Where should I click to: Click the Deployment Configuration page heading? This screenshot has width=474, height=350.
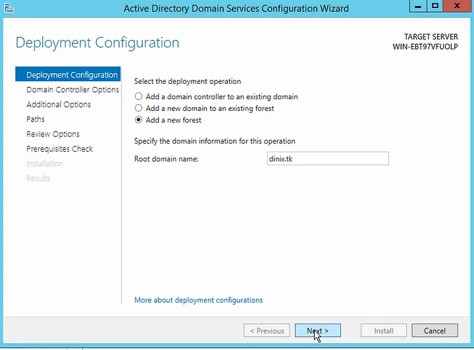coord(97,42)
